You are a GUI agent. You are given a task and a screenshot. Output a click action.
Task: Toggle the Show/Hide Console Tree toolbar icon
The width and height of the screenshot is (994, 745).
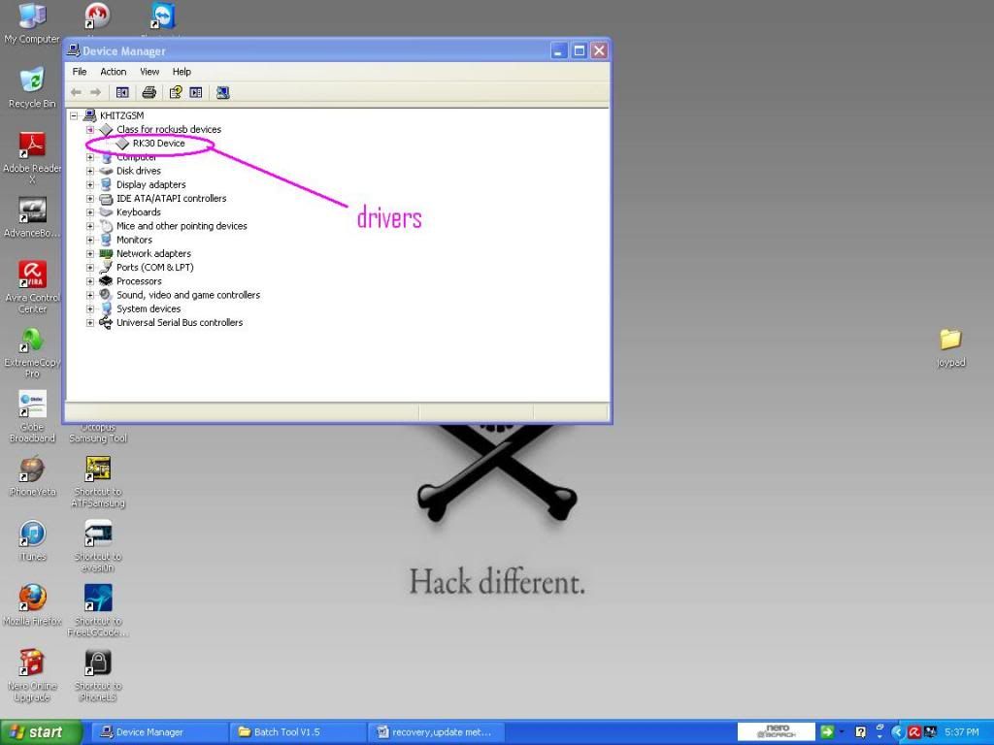coord(122,92)
